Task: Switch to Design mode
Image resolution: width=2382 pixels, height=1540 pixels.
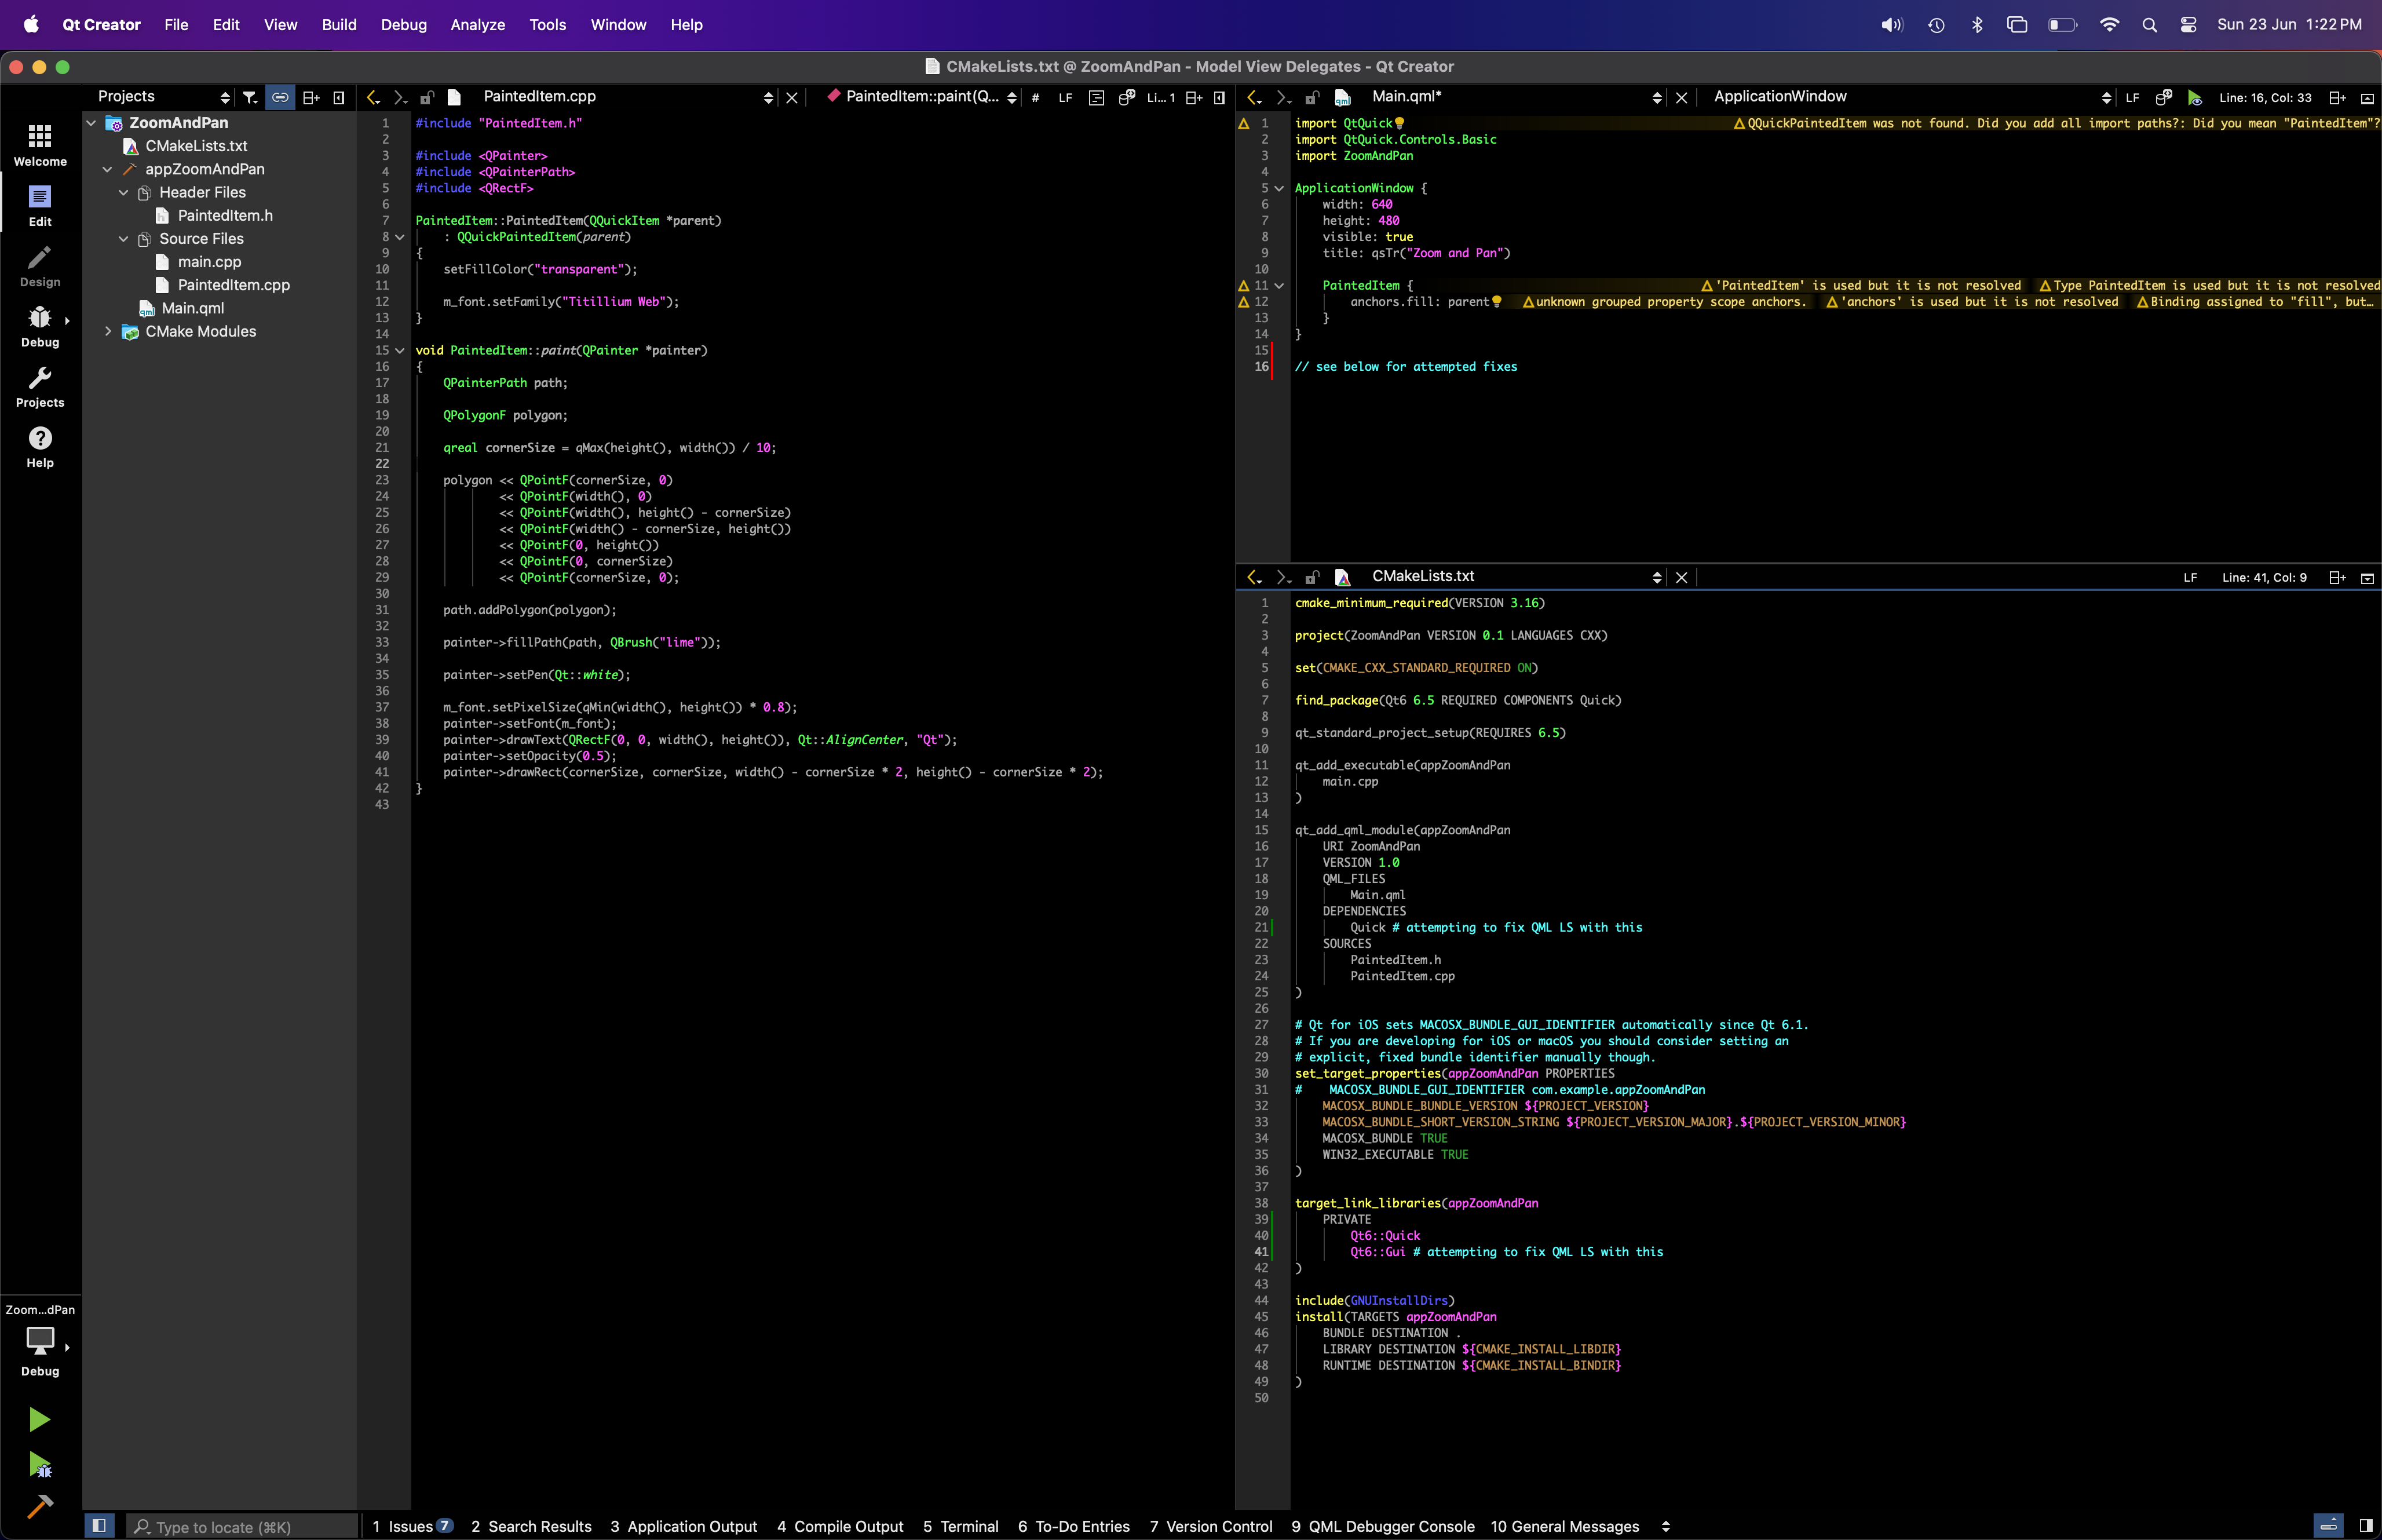Action: [x=40, y=266]
